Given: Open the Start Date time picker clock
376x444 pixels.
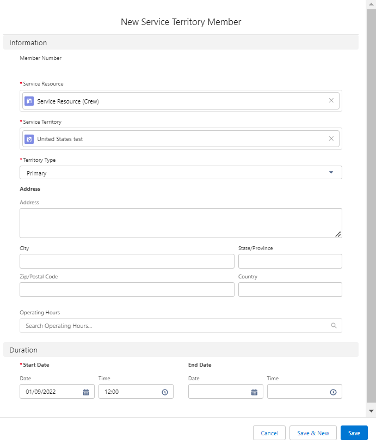Looking at the screenshot, I should pyautogui.click(x=165, y=392).
